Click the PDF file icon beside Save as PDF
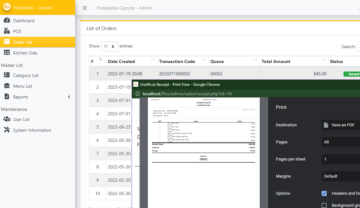The height and width of the screenshot is (208, 360). (x=326, y=125)
